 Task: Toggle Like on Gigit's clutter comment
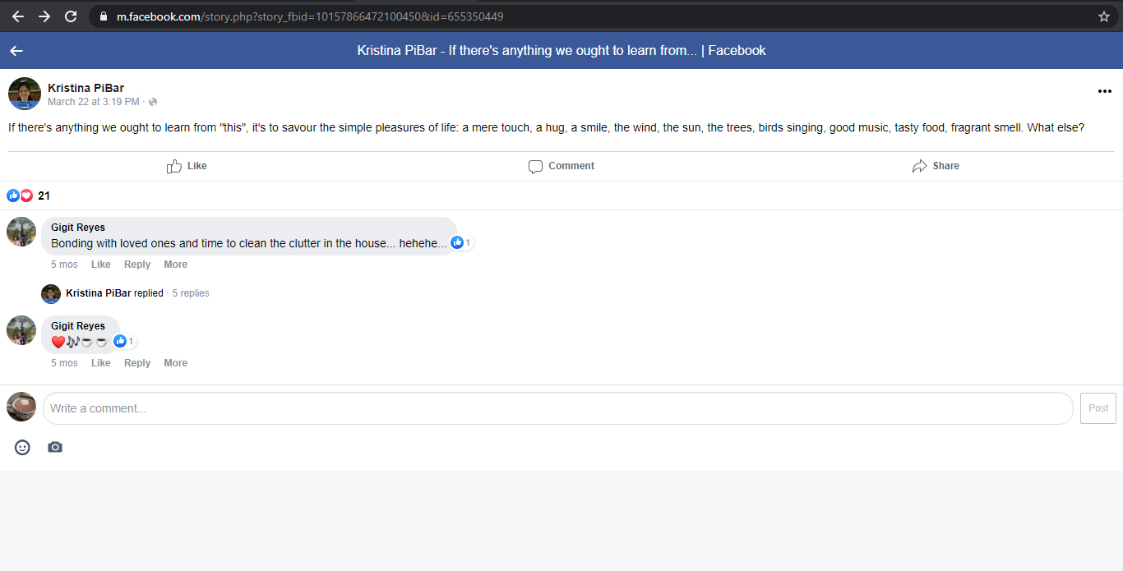tap(101, 265)
